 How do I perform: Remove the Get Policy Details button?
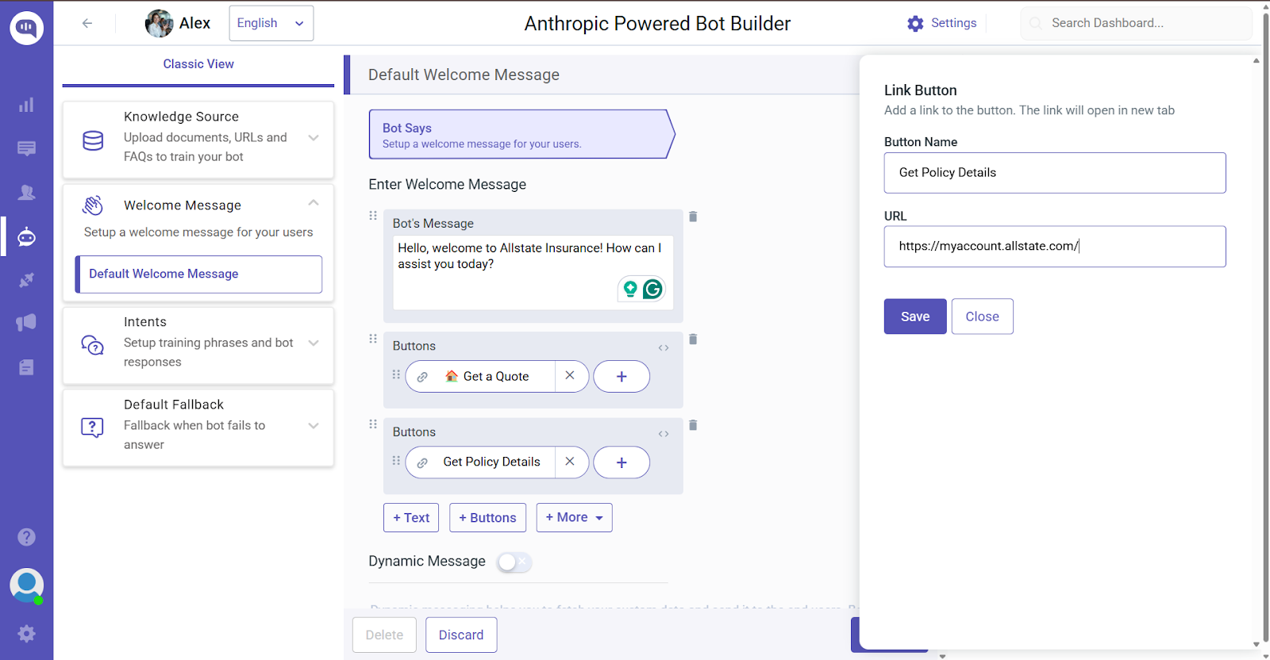(570, 462)
